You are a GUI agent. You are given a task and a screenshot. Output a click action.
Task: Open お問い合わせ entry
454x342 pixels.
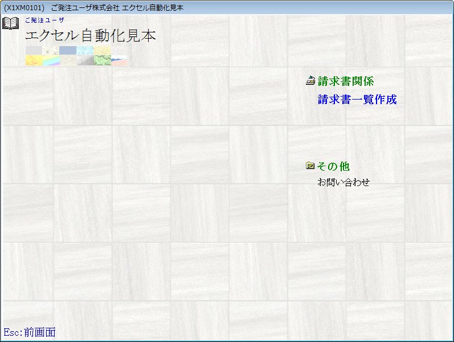(343, 182)
